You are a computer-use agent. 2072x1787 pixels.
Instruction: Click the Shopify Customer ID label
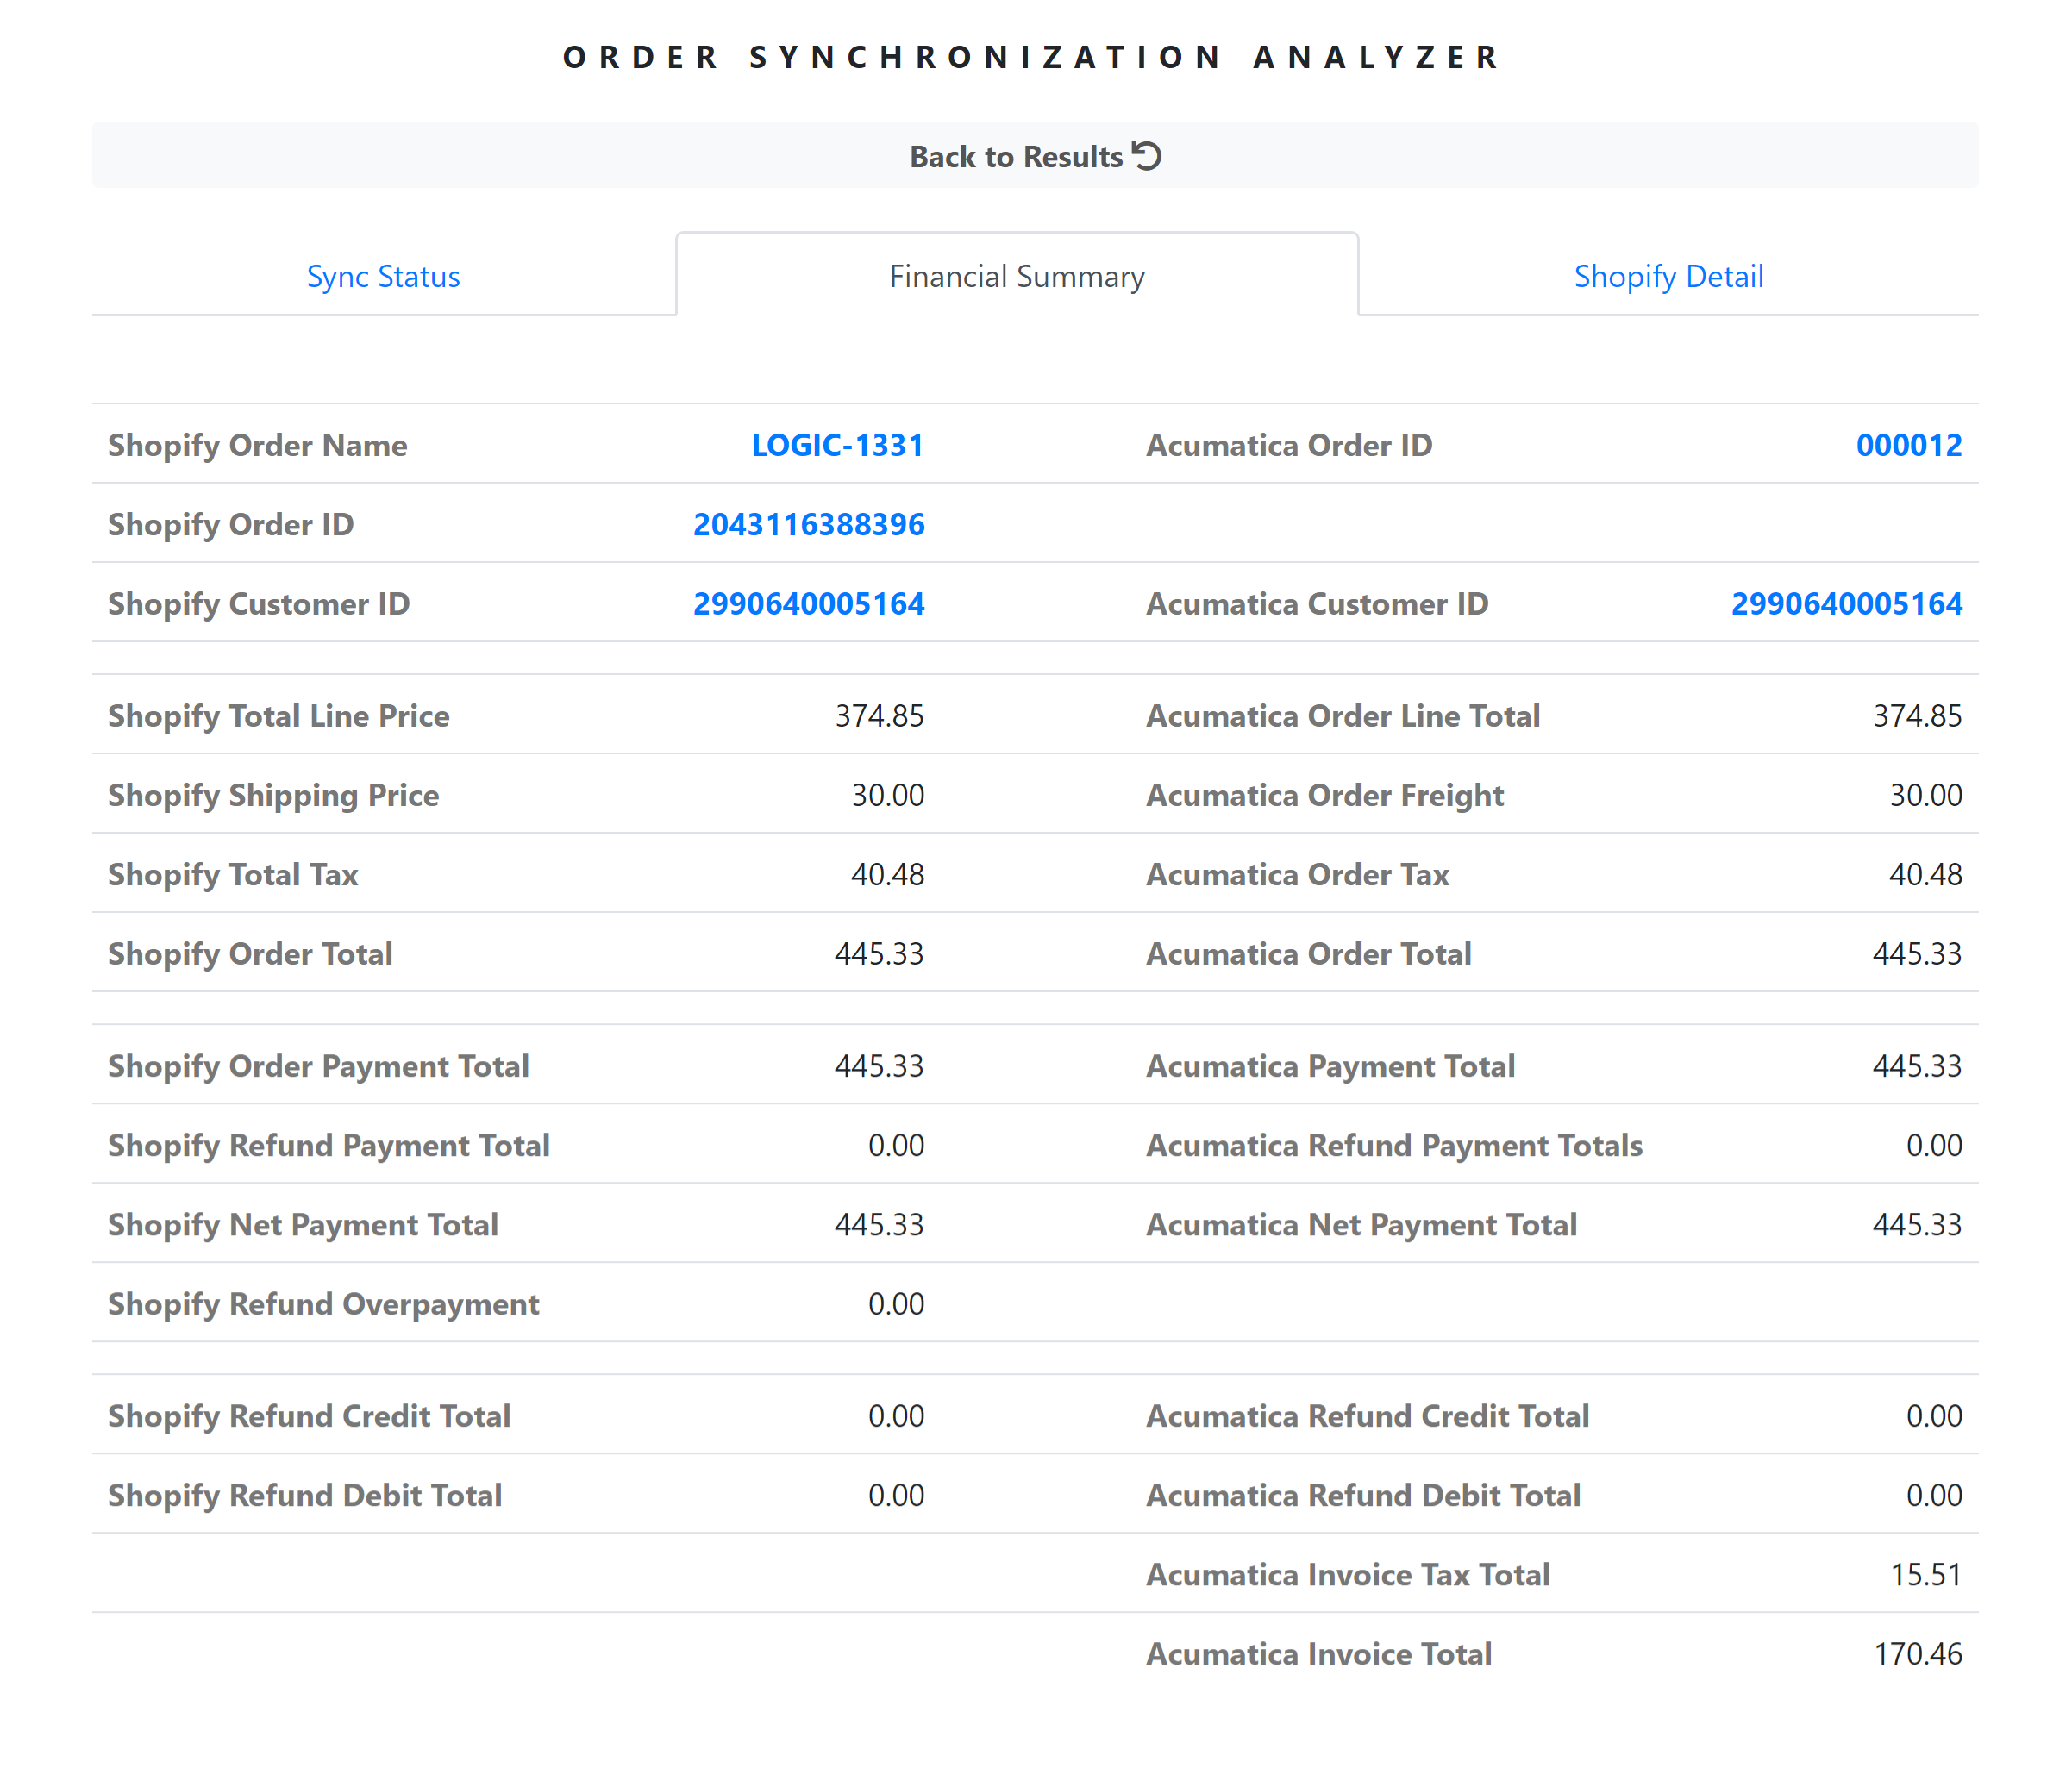[259, 604]
